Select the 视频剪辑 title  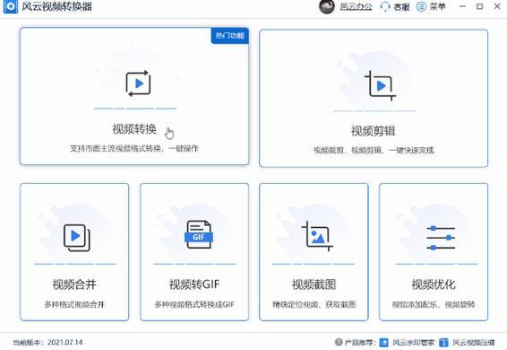(x=374, y=131)
